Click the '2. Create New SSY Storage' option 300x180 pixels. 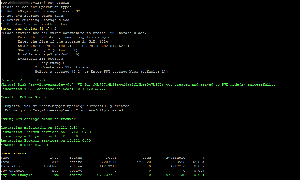(62, 67)
